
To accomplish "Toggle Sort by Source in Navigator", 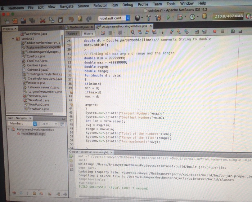I will 65,194.
